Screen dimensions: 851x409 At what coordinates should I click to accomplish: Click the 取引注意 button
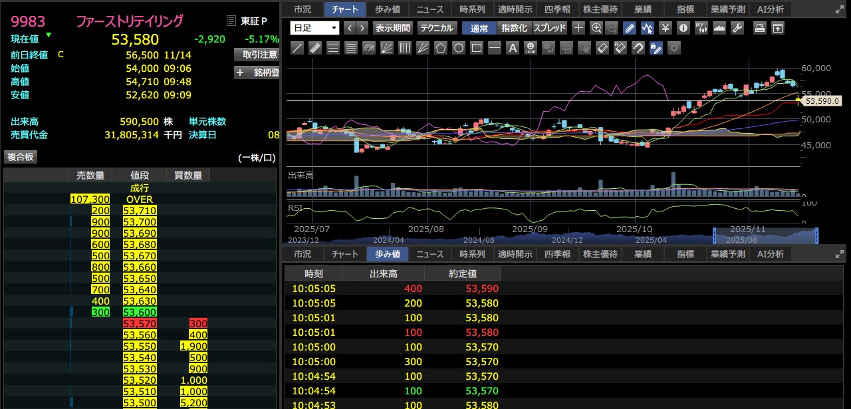[x=257, y=55]
